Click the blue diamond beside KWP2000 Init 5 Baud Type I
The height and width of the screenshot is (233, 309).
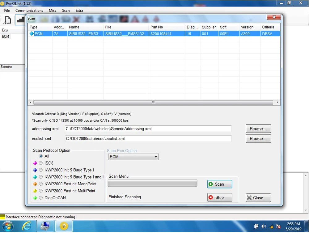pos(35,170)
